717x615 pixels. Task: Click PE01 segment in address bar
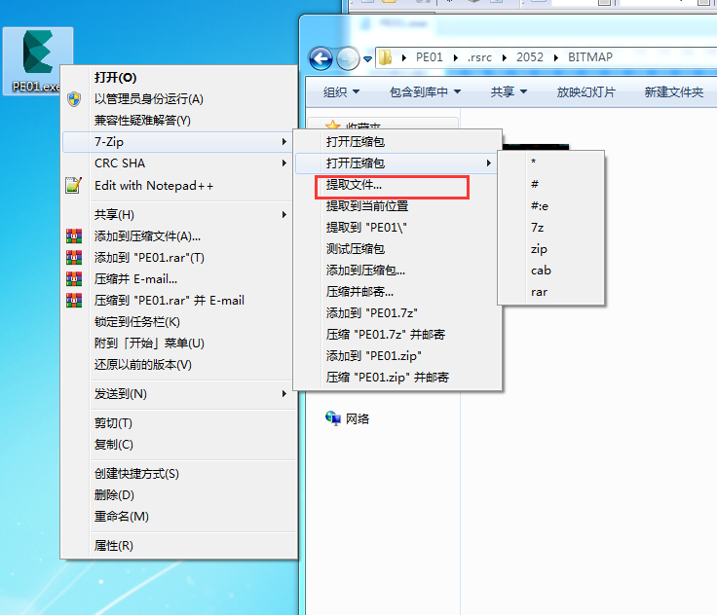tap(429, 57)
